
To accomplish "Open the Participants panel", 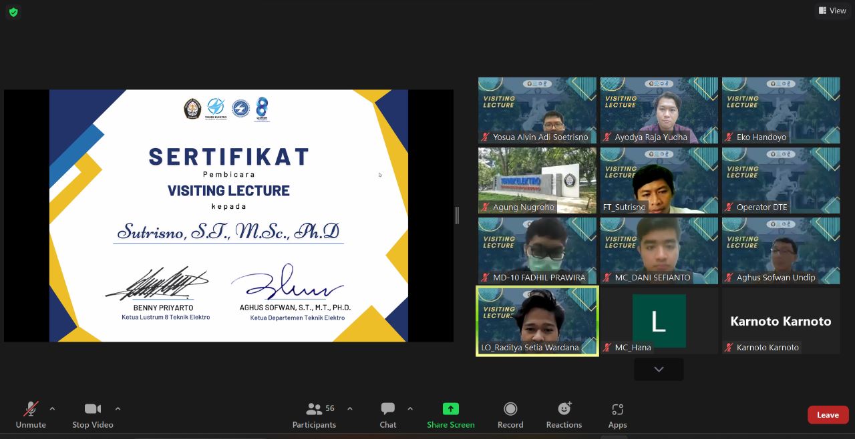I will 314,415.
